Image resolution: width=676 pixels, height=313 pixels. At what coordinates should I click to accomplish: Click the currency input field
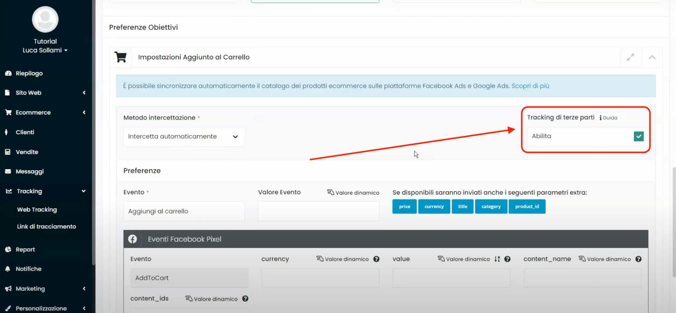tap(320, 278)
